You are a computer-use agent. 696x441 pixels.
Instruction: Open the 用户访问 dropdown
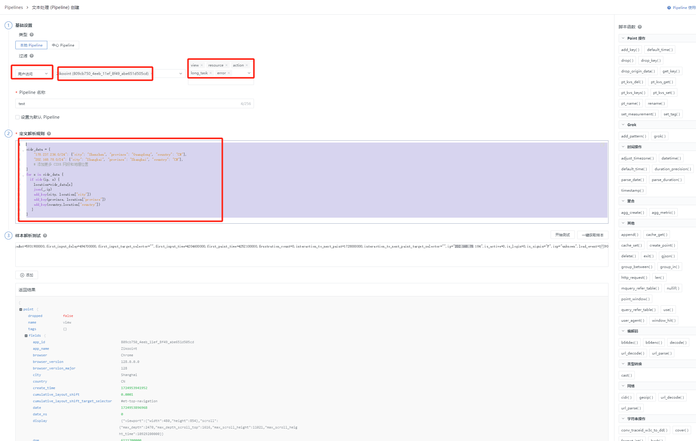pos(33,74)
